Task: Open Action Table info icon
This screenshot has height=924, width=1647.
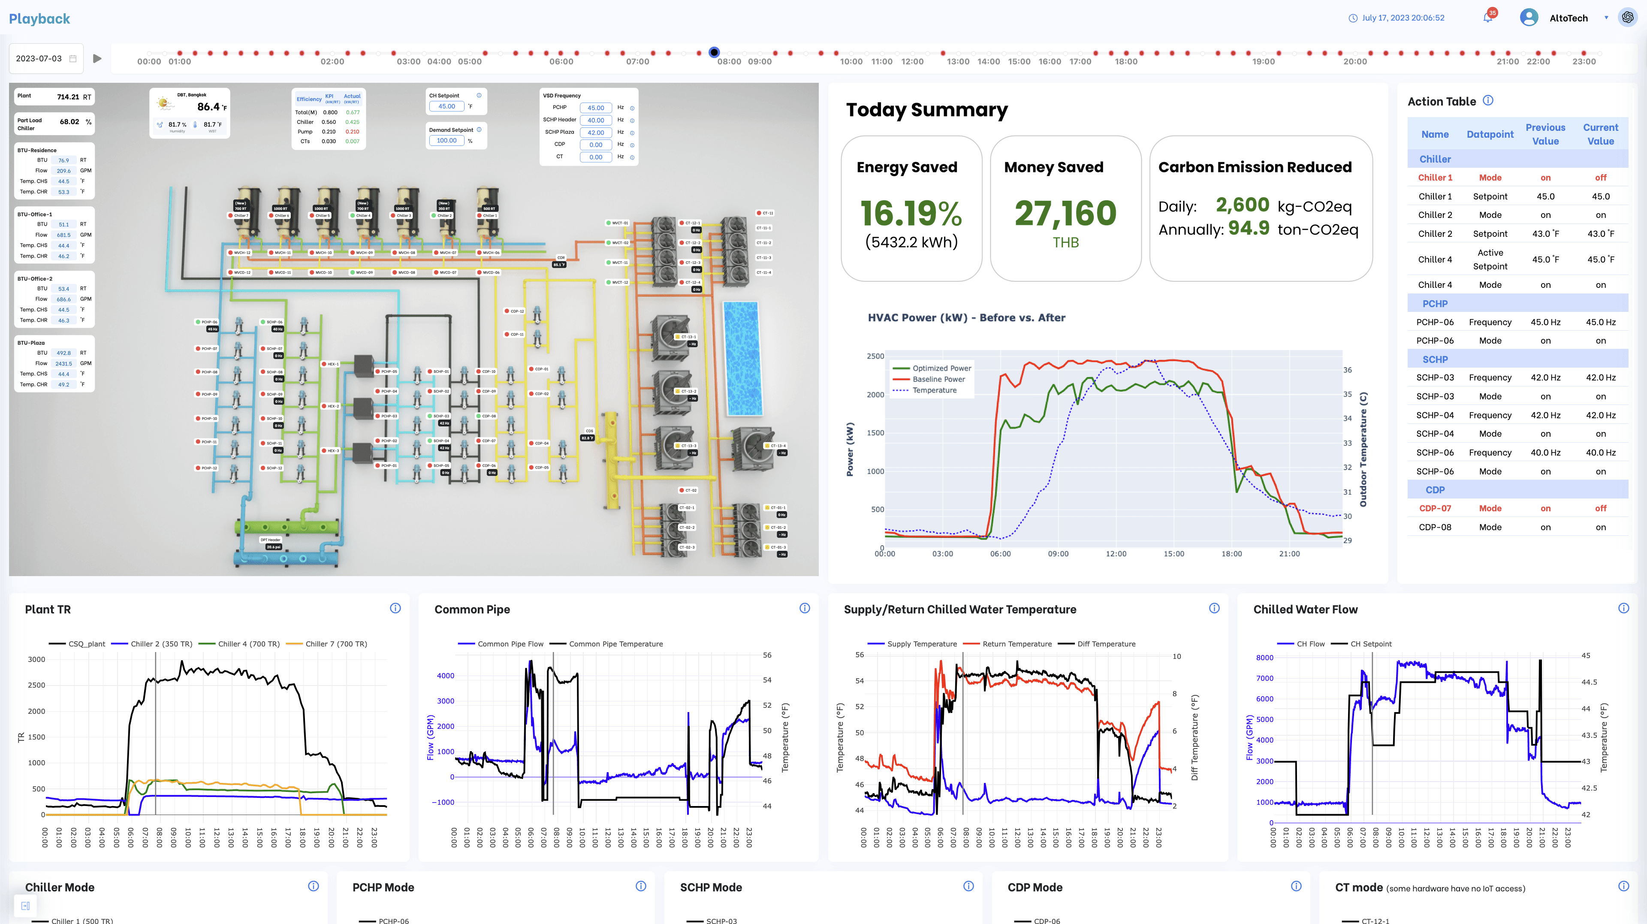Action: 1488,100
